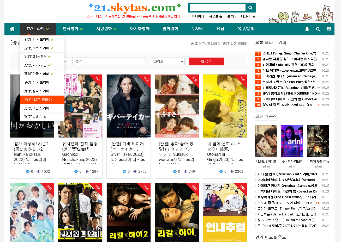Open the search icon in navigation bar
341x242 pixels.
coord(318,29)
